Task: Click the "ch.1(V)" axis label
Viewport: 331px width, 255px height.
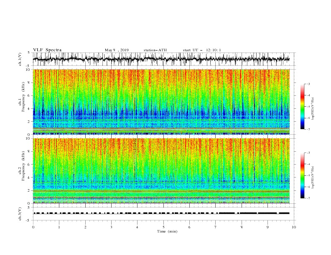Action: point(20,59)
